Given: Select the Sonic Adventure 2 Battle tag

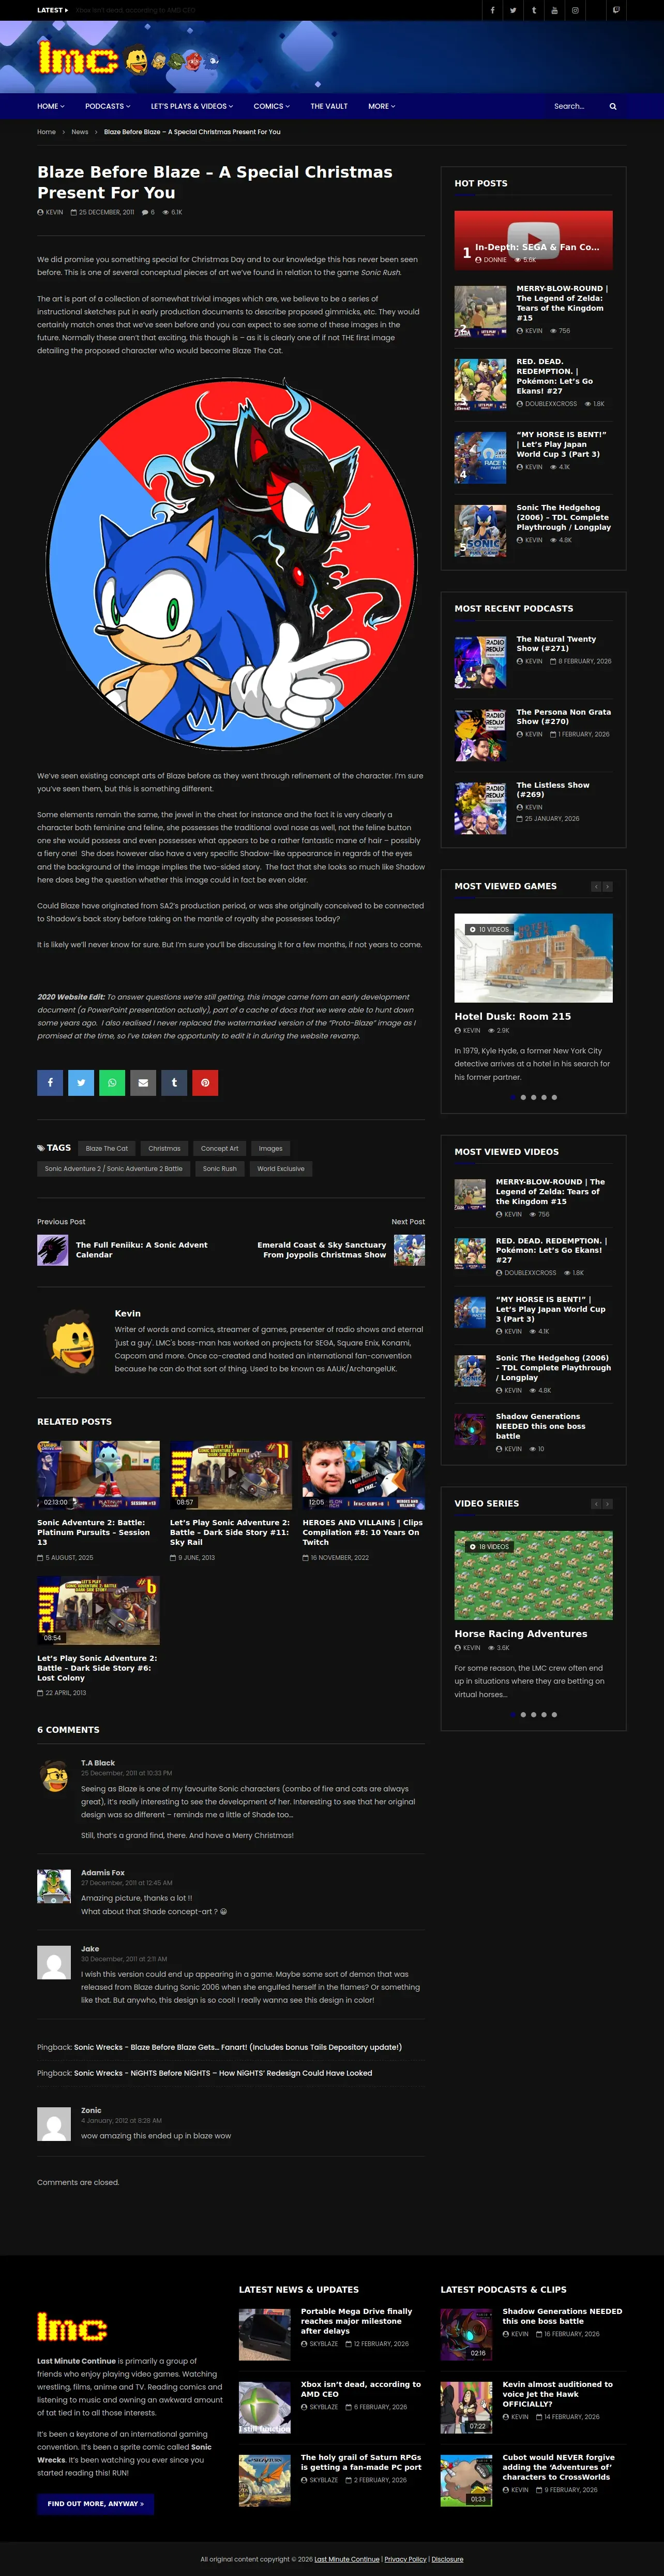Looking at the screenshot, I should (x=114, y=1168).
